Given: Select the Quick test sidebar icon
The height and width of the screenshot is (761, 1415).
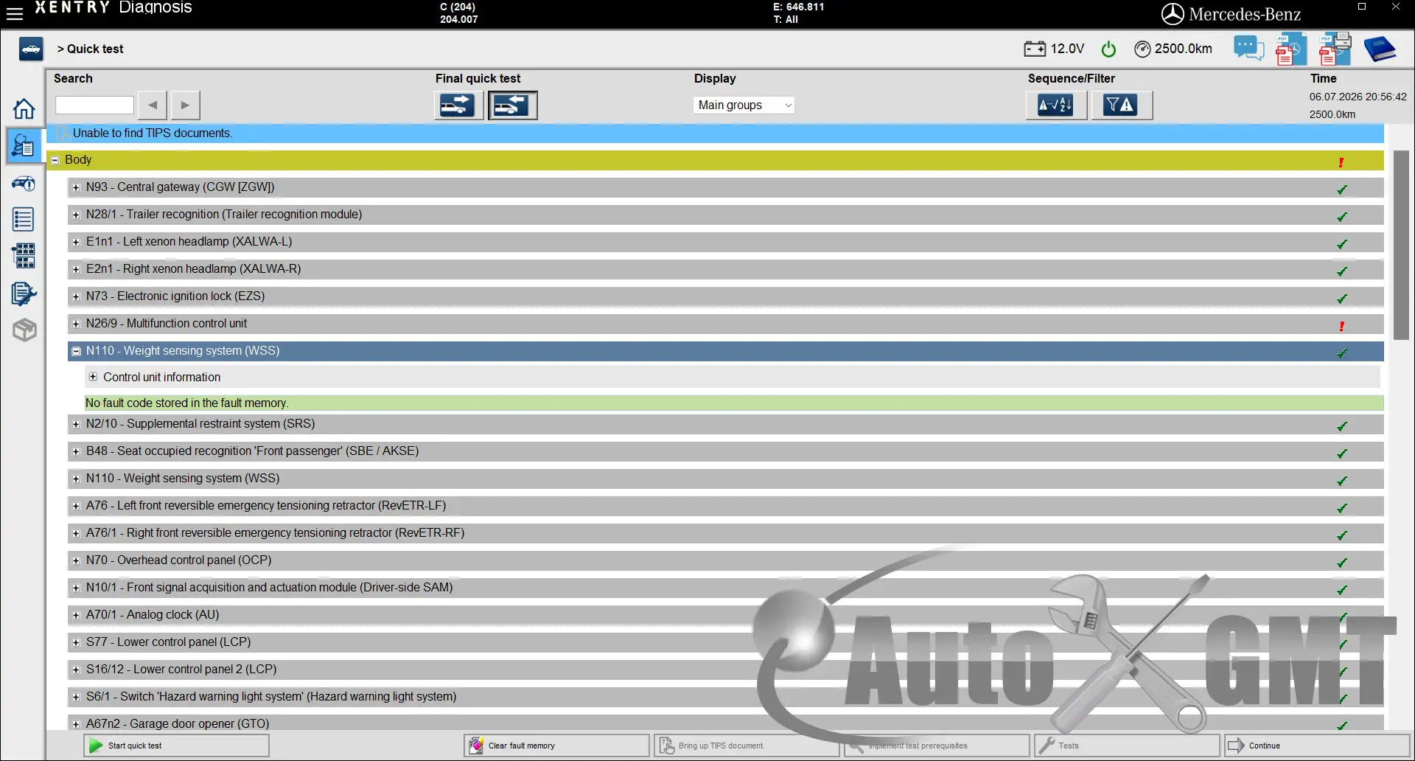Looking at the screenshot, I should click(x=24, y=145).
